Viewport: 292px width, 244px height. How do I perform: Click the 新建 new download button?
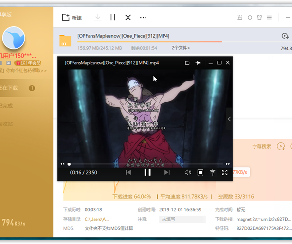click(72, 18)
